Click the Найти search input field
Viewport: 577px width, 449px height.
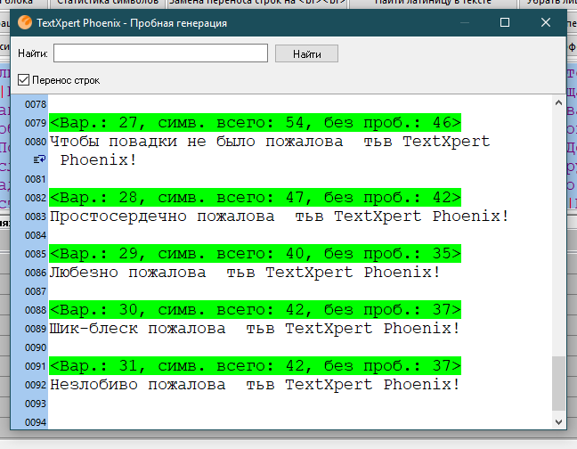(160, 53)
